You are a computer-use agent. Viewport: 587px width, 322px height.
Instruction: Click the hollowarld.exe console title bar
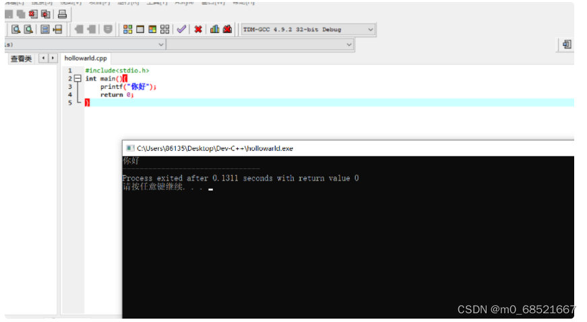tap(348, 148)
